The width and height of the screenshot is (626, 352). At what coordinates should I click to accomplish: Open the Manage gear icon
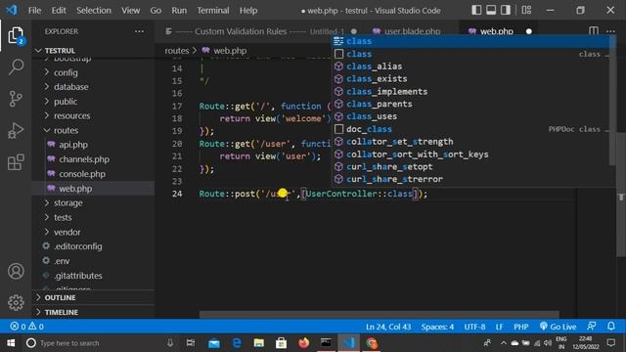(x=16, y=302)
